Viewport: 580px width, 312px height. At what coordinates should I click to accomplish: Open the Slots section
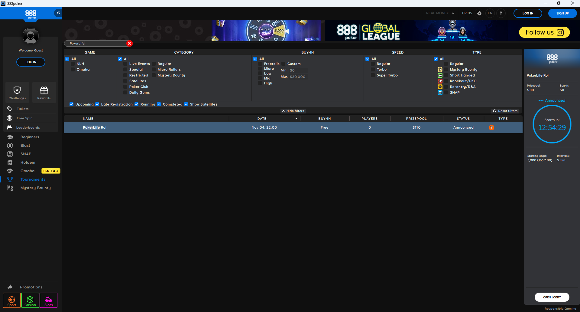pos(48,300)
